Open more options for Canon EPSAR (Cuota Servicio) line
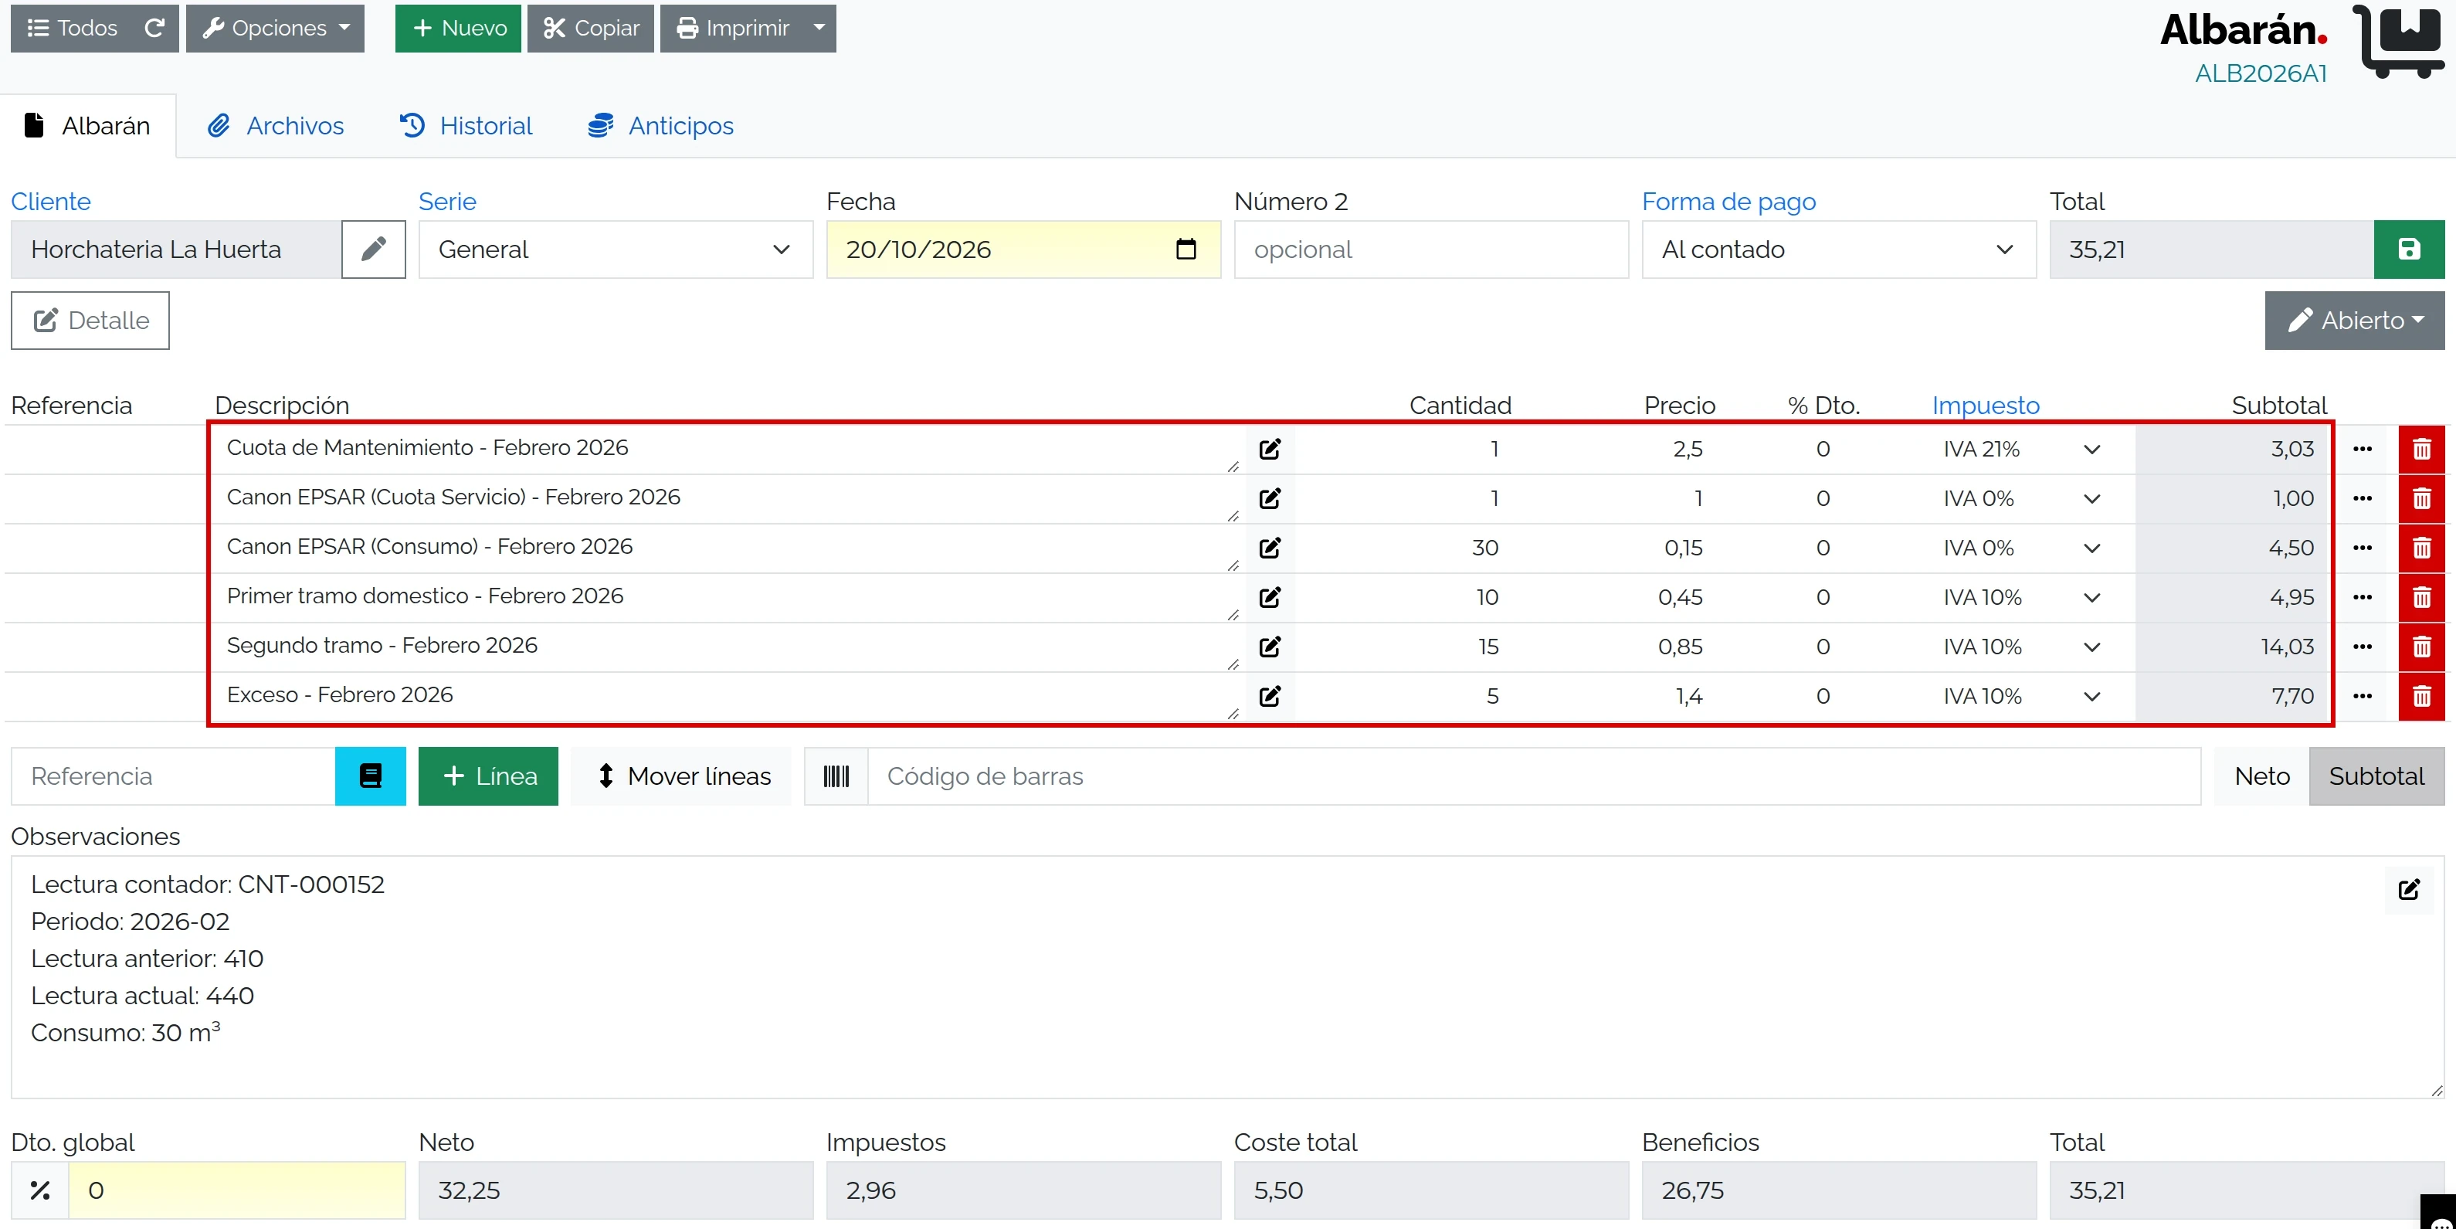Viewport: 2456px width, 1229px height. coord(2363,499)
